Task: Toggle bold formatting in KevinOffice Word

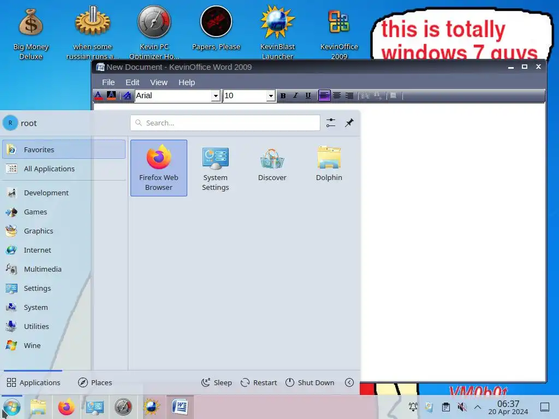Action: pyautogui.click(x=283, y=95)
